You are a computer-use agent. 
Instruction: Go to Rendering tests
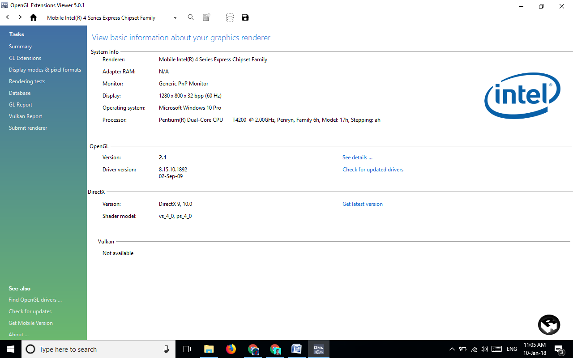pos(27,81)
